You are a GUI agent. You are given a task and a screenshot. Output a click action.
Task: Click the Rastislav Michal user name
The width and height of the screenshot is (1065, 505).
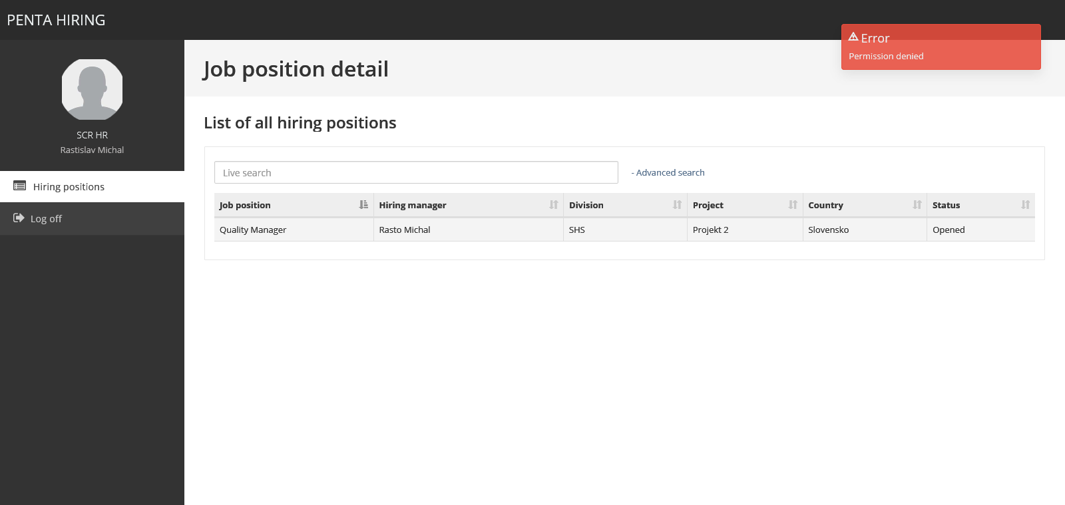[92, 150]
